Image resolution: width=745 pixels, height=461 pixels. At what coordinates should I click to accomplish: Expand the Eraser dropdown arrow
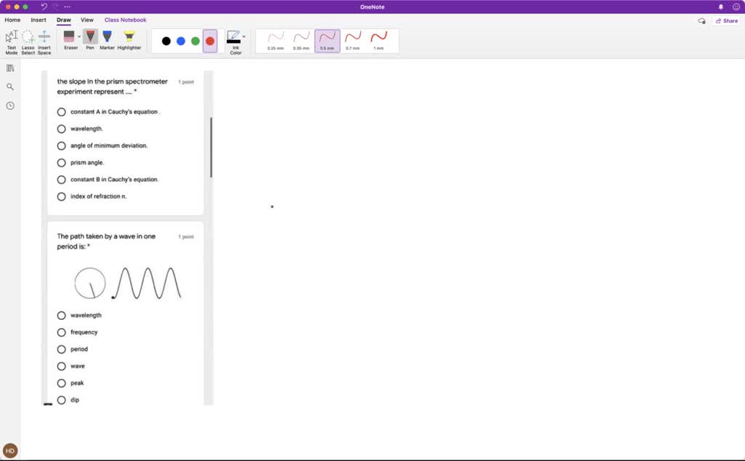point(79,36)
